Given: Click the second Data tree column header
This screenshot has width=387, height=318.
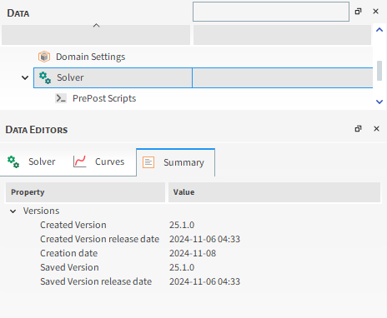Looking at the screenshot, I should click(x=282, y=35).
